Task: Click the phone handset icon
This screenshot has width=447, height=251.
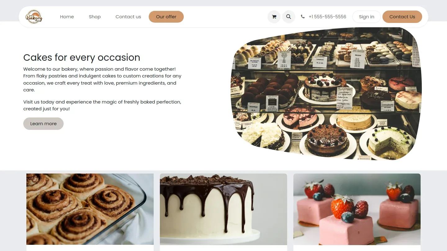Action: click(x=303, y=17)
